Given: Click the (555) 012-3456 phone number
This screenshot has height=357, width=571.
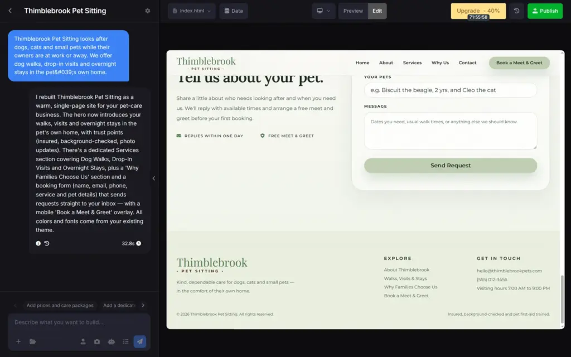Looking at the screenshot, I should click(492, 280).
